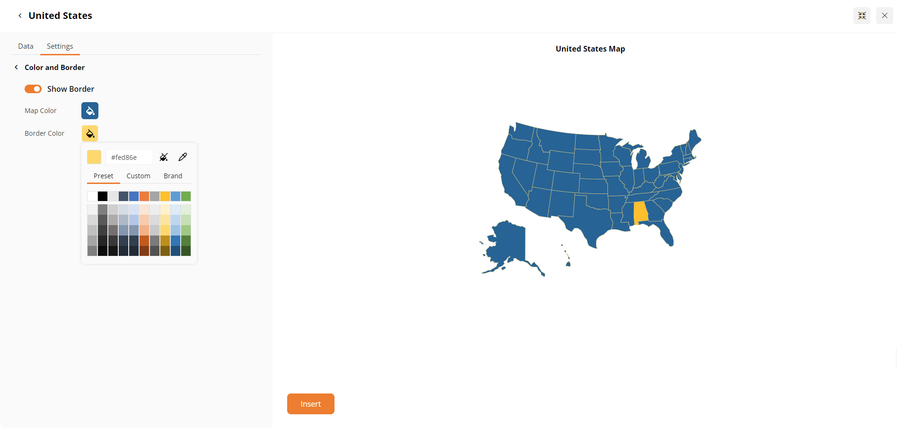The image size is (897, 428).
Task: Switch to the Custom color panel
Action: click(138, 175)
